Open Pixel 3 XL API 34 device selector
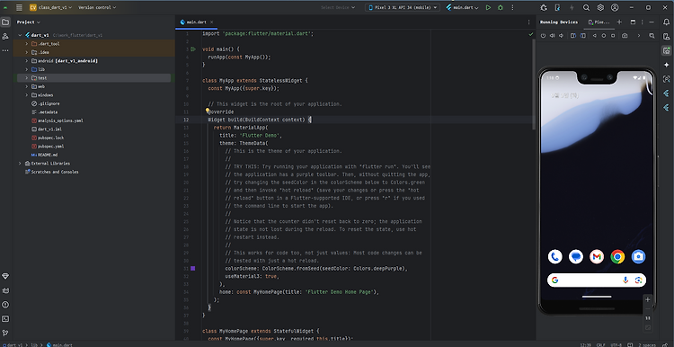 tap(403, 7)
